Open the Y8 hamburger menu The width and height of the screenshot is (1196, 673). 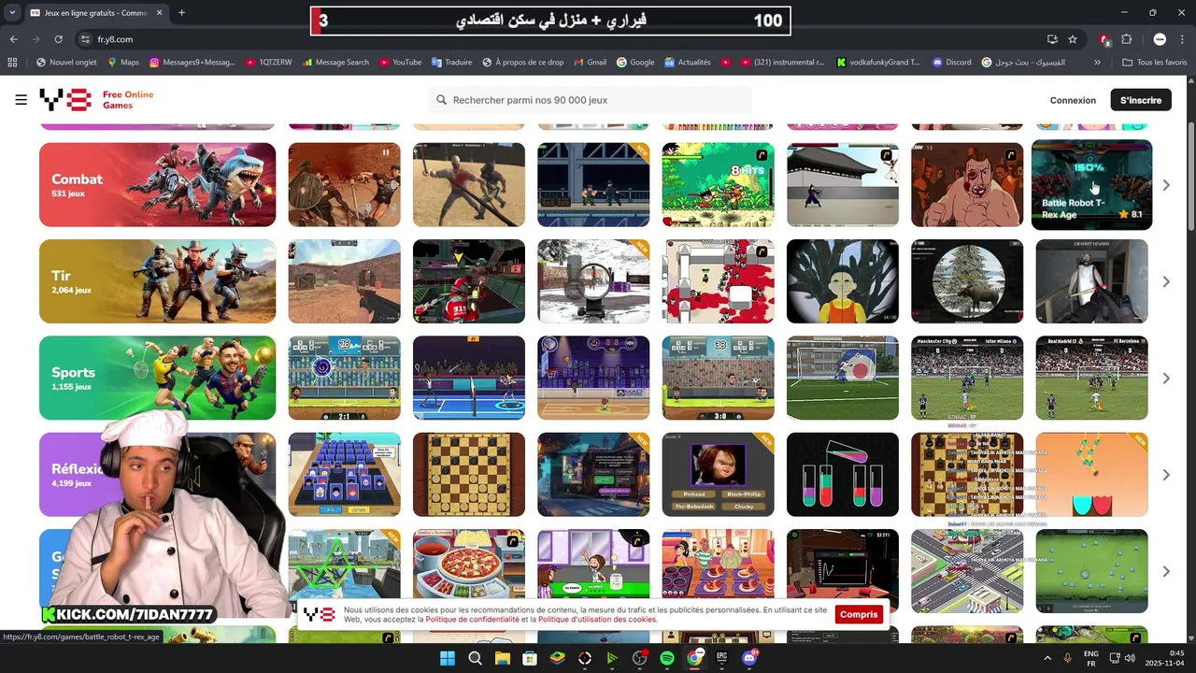[x=21, y=100]
